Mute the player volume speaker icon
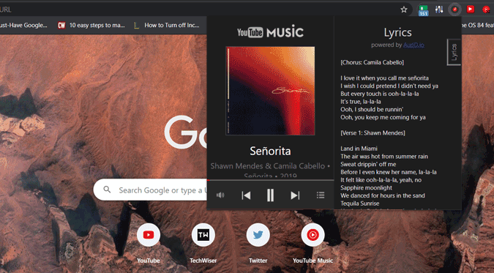The image size is (494, 273). click(220, 195)
